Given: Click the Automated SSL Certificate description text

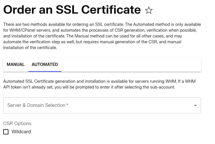Looking at the screenshot, I should pyautogui.click(x=99, y=82).
